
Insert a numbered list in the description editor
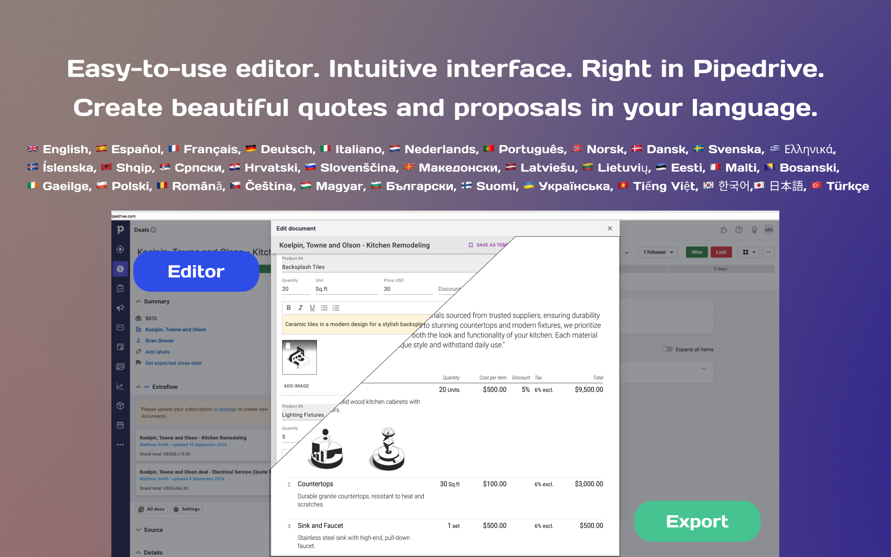tap(336, 308)
